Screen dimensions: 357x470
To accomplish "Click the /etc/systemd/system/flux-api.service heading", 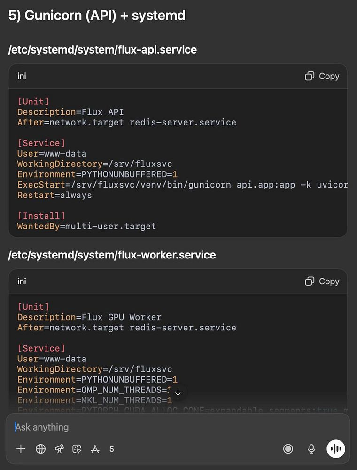I will pos(102,50).
